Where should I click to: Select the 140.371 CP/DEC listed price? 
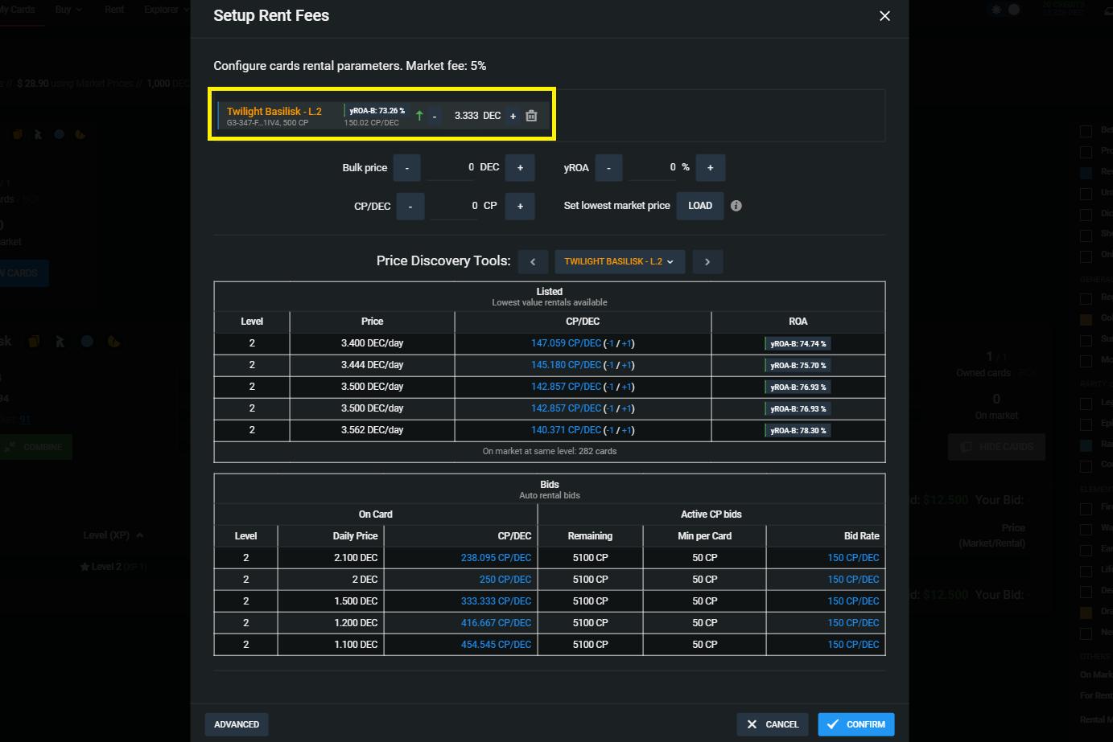coord(566,430)
